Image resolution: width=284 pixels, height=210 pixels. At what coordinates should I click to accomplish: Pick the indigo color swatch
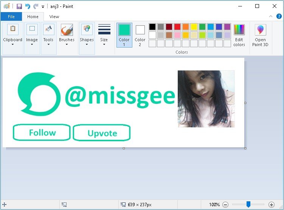(219, 27)
